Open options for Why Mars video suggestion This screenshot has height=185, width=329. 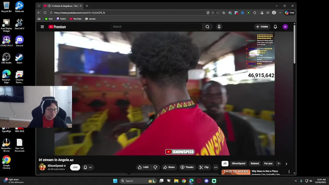click(289, 172)
